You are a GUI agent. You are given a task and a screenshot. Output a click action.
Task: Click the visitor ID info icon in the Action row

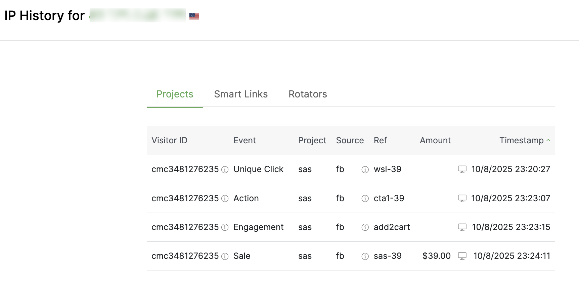[225, 199]
